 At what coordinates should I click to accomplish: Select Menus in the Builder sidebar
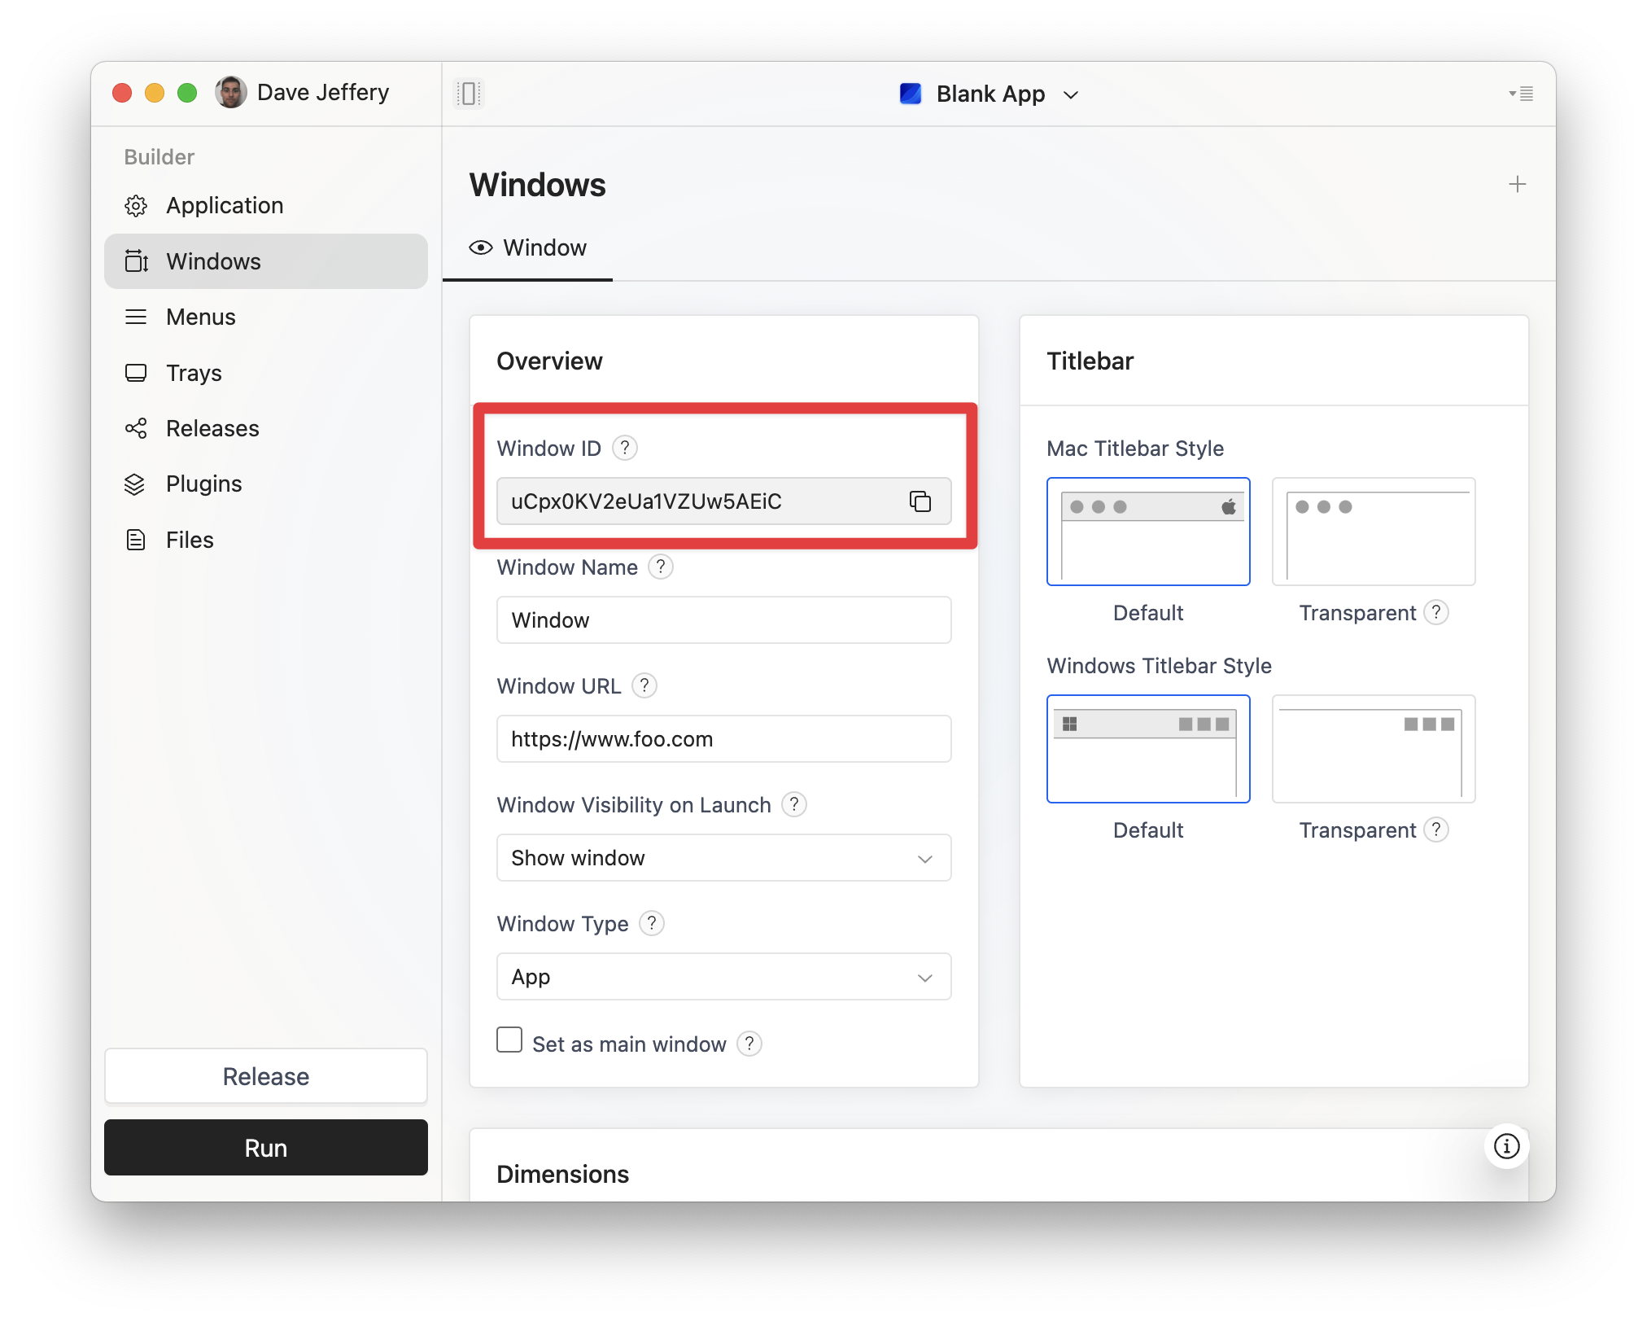[200, 317]
